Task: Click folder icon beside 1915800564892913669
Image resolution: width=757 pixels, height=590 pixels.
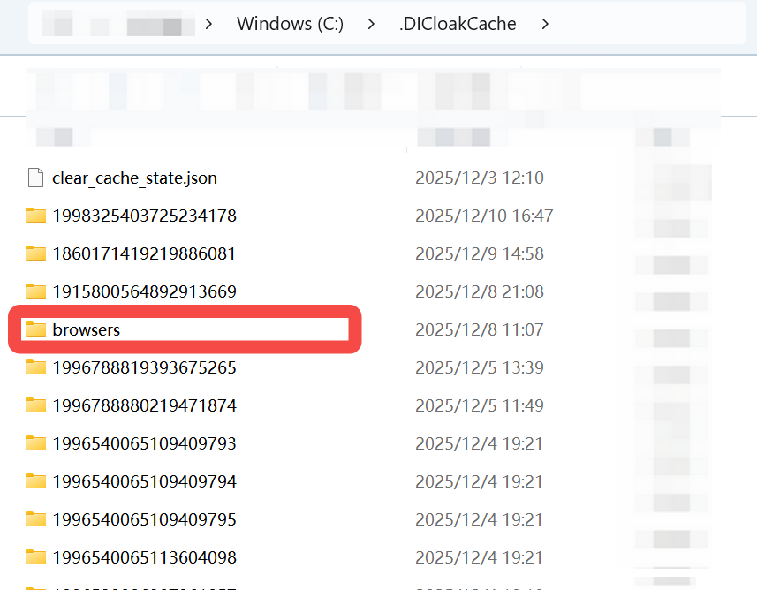Action: tap(35, 291)
